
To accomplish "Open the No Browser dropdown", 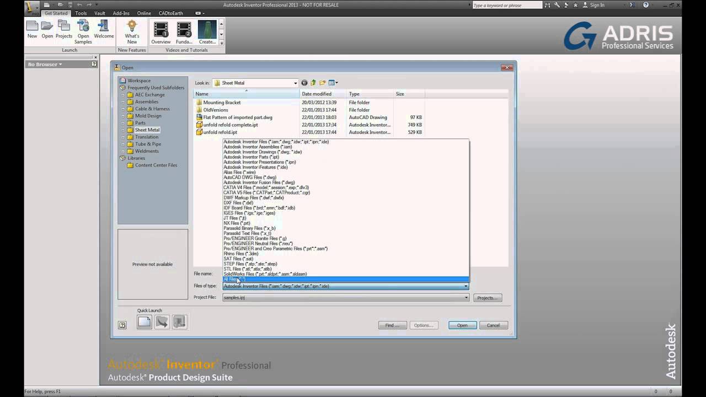I will (x=45, y=65).
